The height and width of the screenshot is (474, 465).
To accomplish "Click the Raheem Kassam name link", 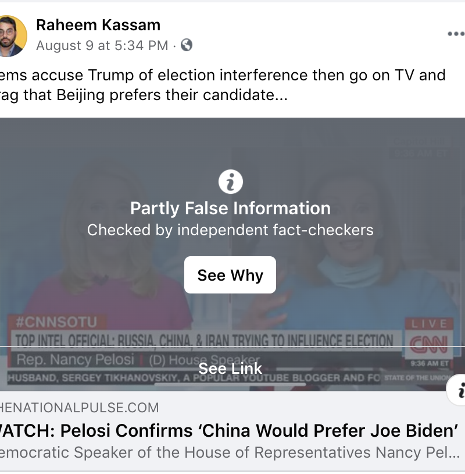I will pos(98,25).
